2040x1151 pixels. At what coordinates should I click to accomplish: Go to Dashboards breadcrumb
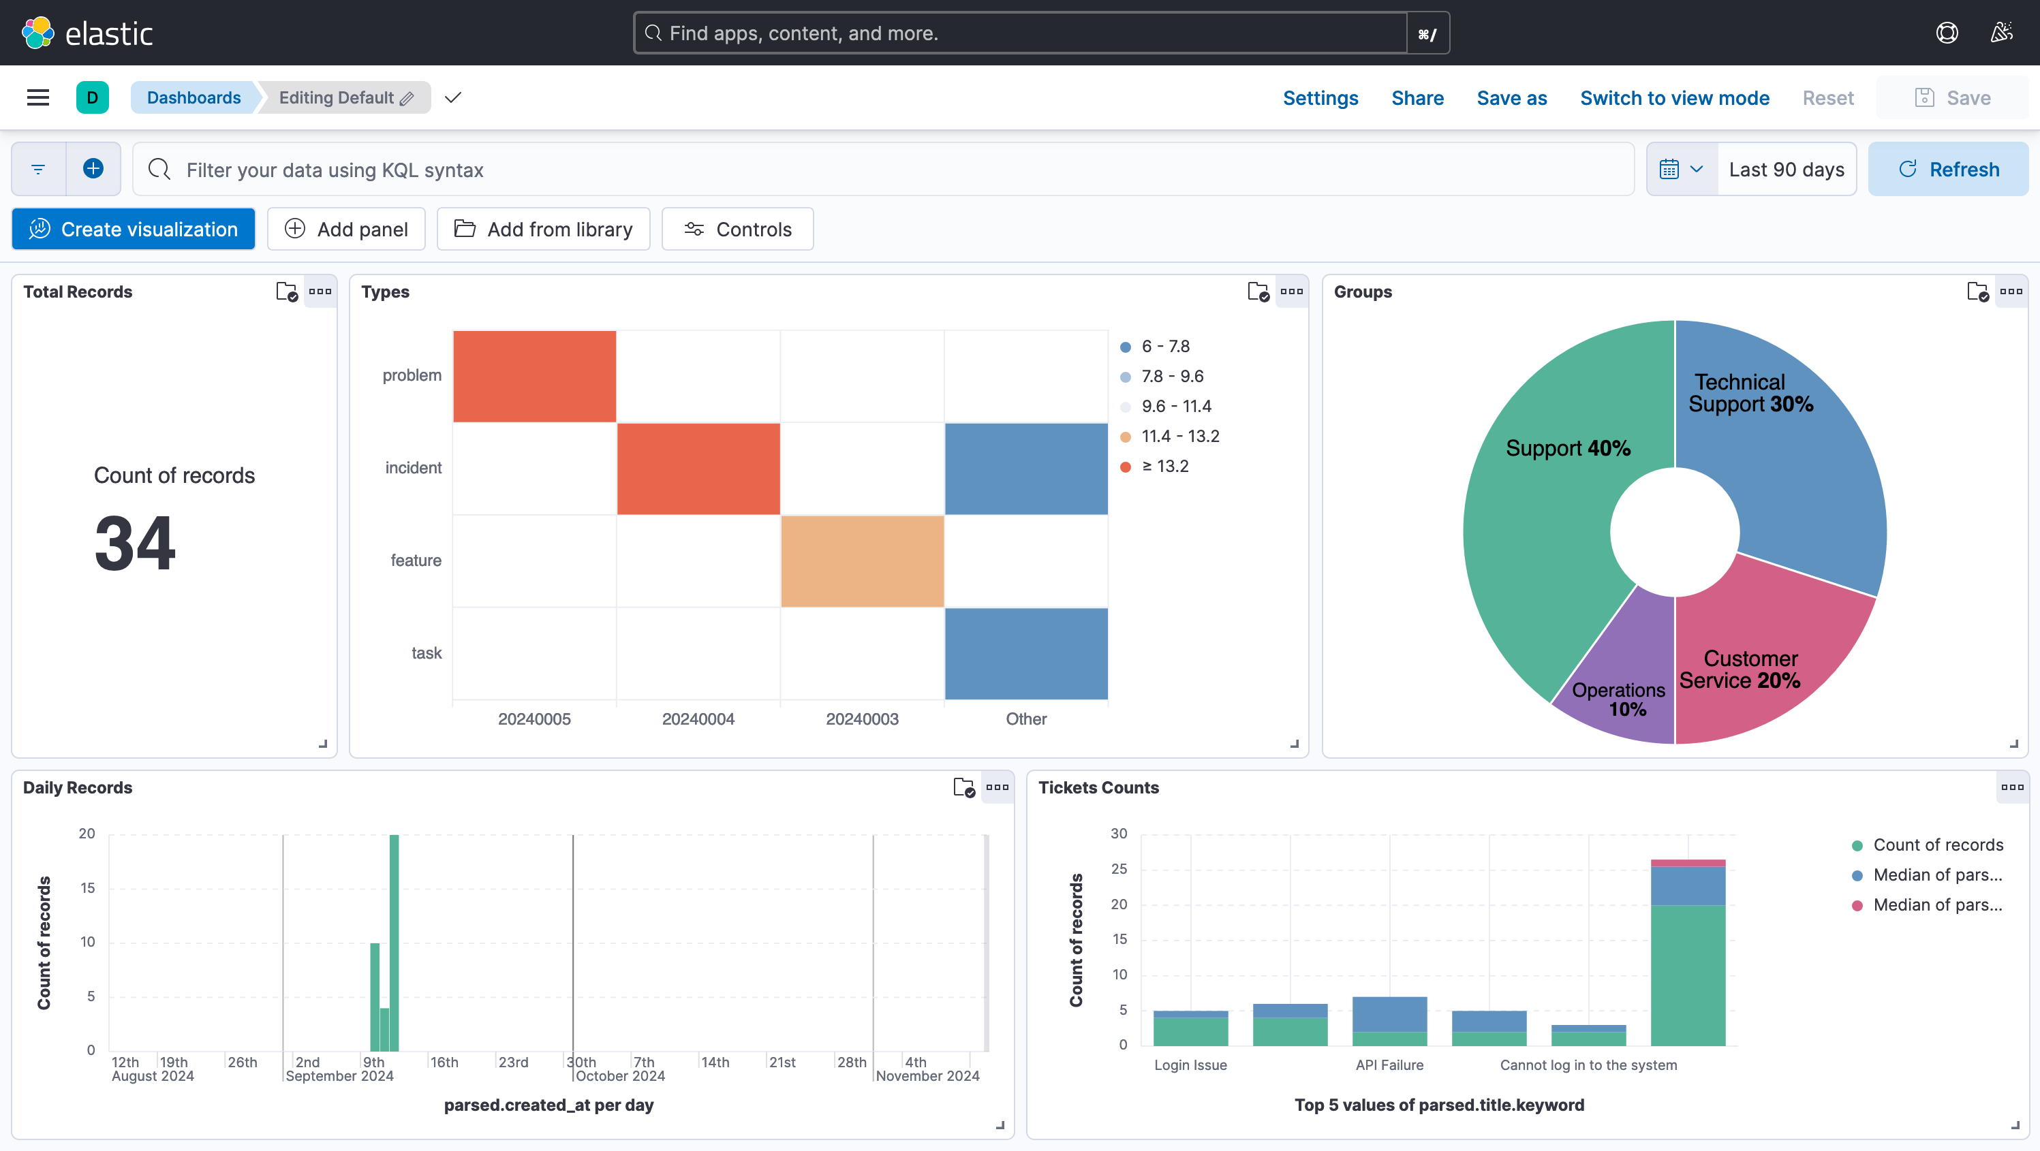point(194,97)
